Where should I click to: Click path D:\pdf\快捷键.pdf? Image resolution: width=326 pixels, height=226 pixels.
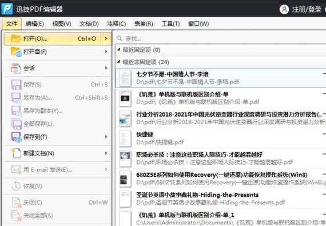click(160, 142)
